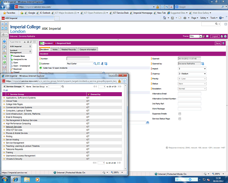
Task: Select the Network Services service group link
Action: [14, 127]
